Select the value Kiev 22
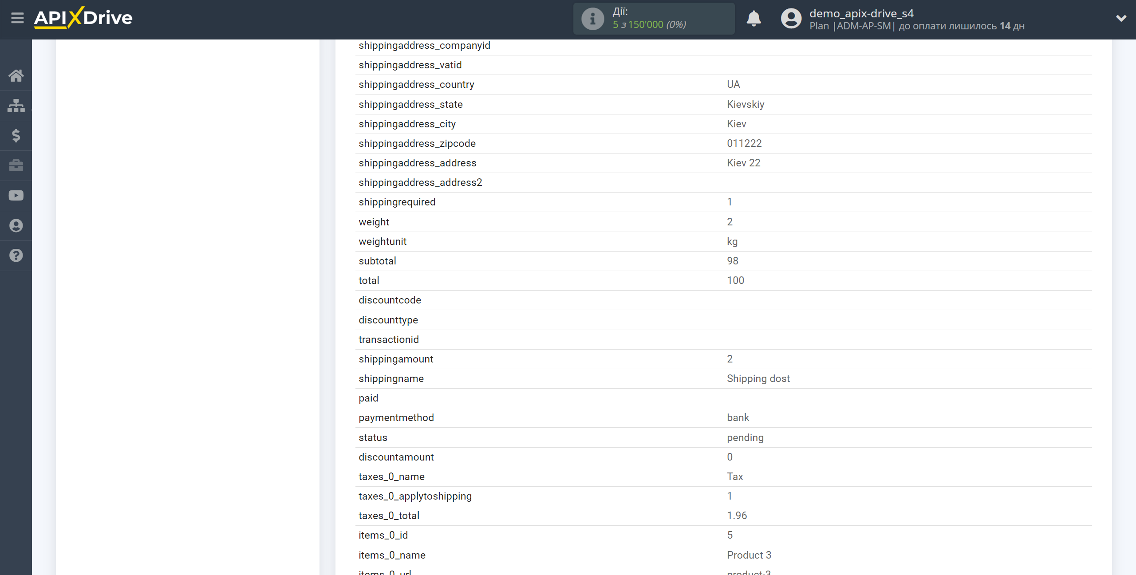1136x575 pixels. point(743,163)
